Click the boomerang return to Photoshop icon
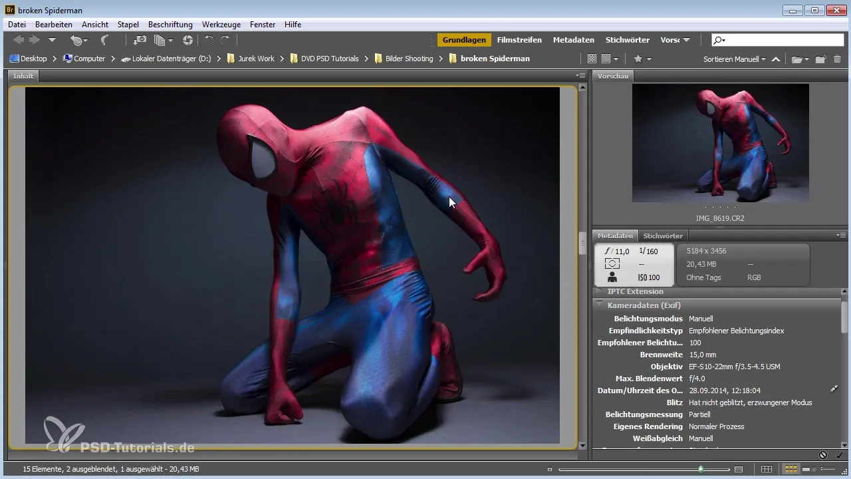Viewport: 851px width, 479px height. (104, 41)
